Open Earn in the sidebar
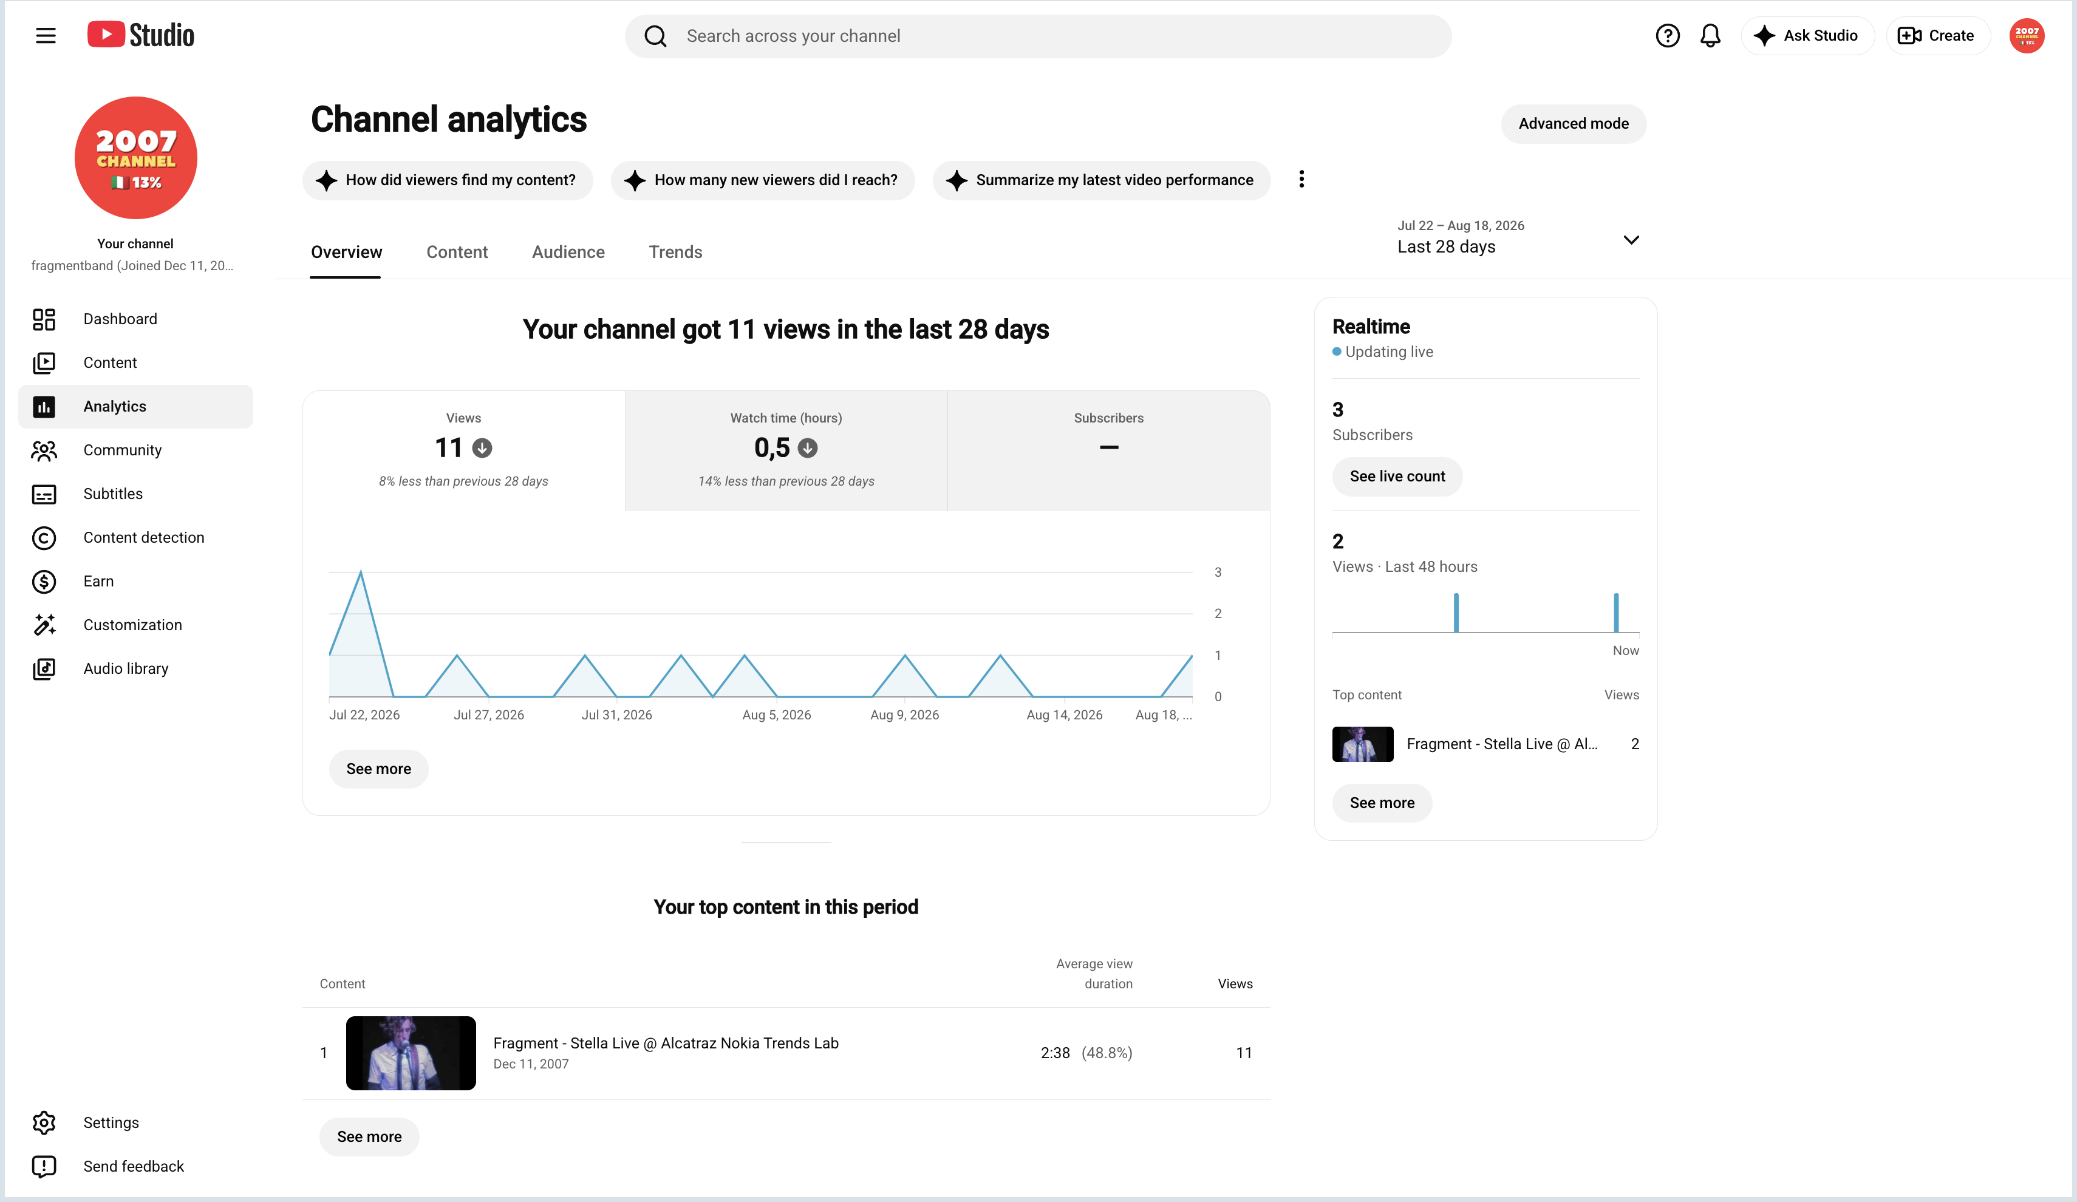This screenshot has height=1202, width=2077. pyautogui.click(x=99, y=581)
